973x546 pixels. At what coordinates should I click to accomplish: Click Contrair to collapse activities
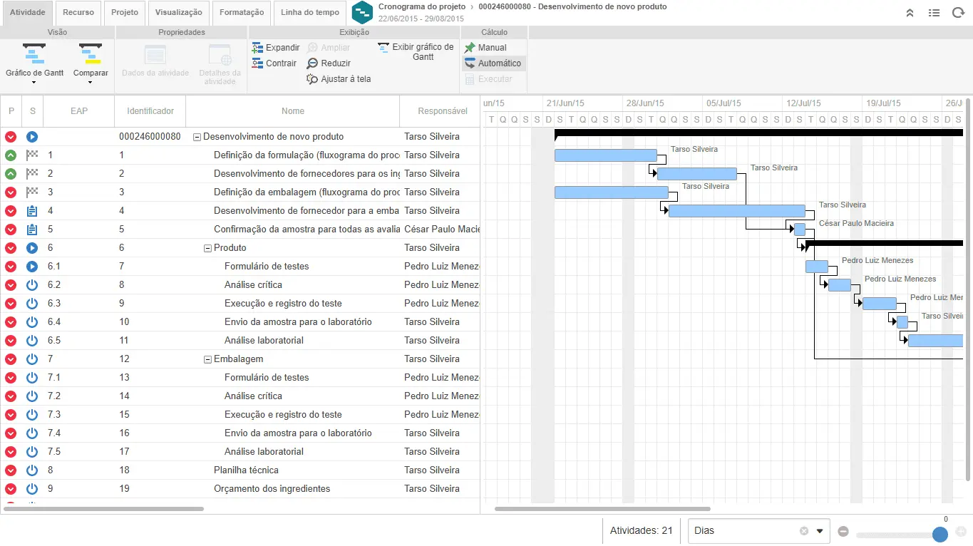point(274,63)
